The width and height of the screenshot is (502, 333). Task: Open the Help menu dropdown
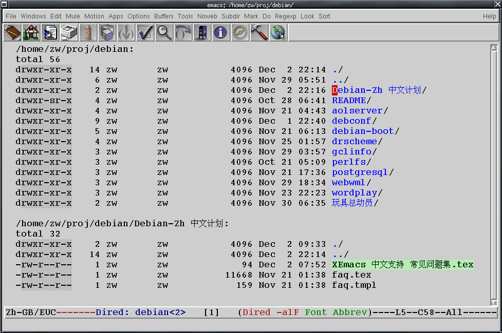click(489, 16)
